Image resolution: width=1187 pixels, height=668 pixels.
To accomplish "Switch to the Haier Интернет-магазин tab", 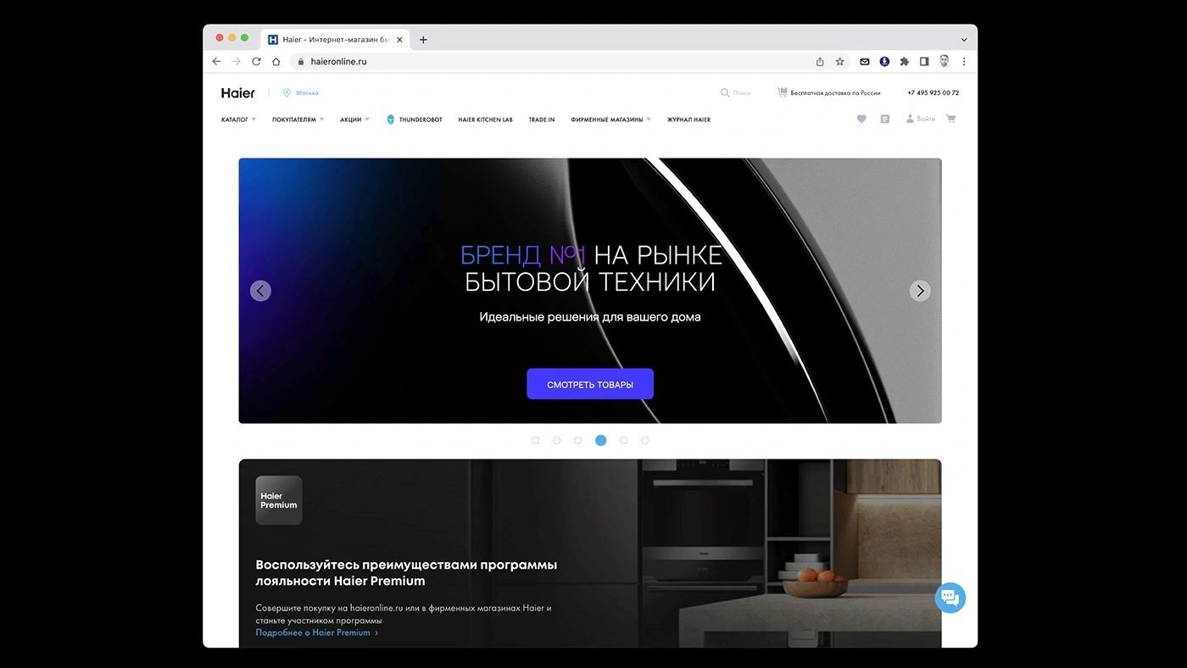I will 336,39.
